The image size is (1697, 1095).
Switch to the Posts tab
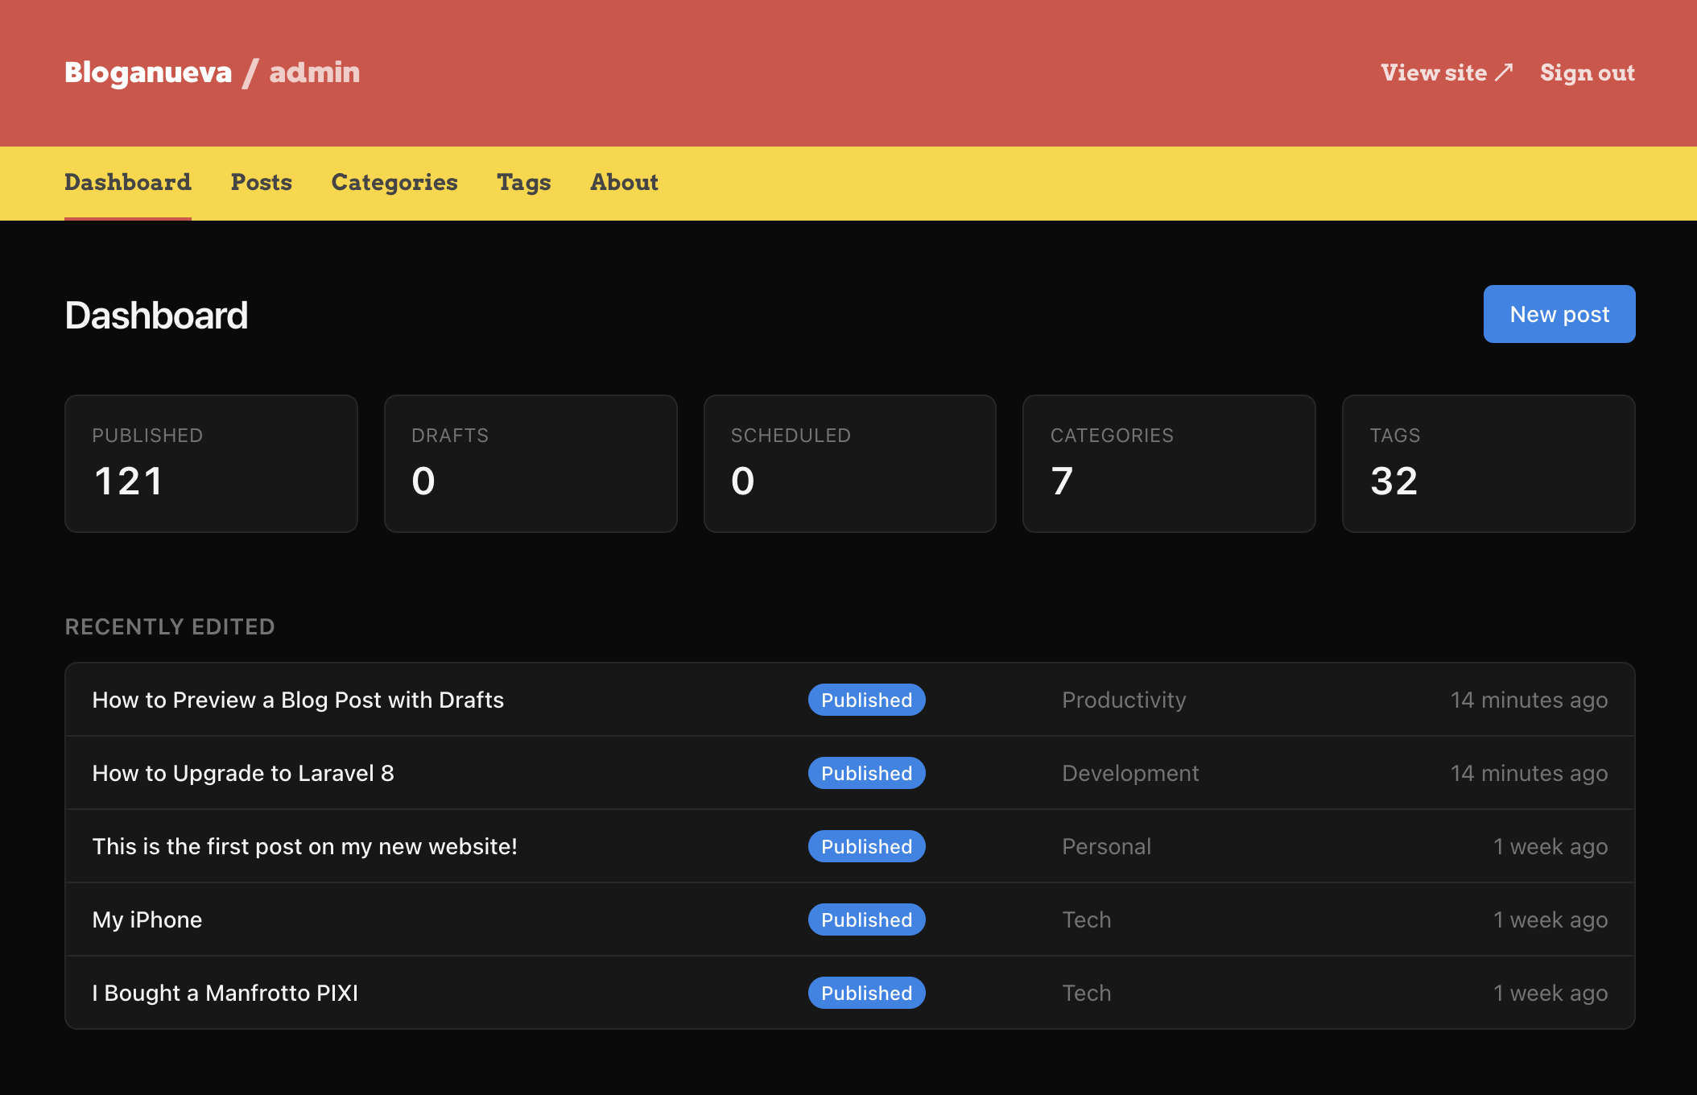click(262, 183)
